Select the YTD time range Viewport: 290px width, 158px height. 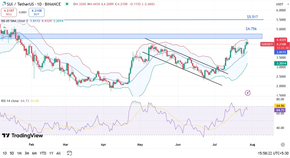click(43, 153)
